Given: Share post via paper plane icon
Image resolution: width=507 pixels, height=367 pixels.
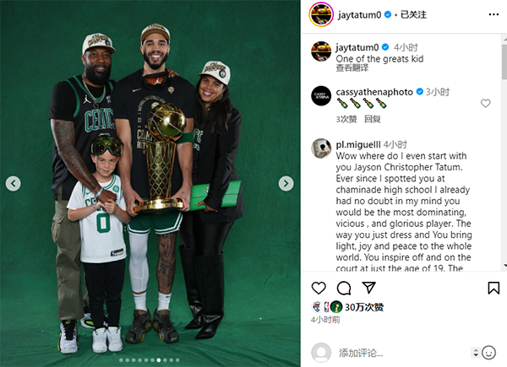Looking at the screenshot, I should coord(368,288).
